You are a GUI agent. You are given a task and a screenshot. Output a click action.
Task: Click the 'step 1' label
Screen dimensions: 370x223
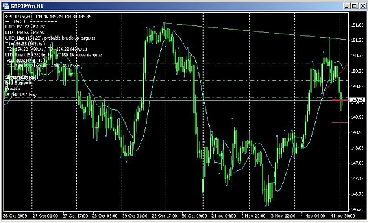click(20, 21)
